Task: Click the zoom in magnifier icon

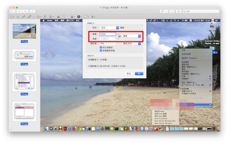Action: 25,11
